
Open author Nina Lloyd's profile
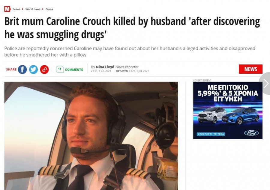click(x=105, y=67)
